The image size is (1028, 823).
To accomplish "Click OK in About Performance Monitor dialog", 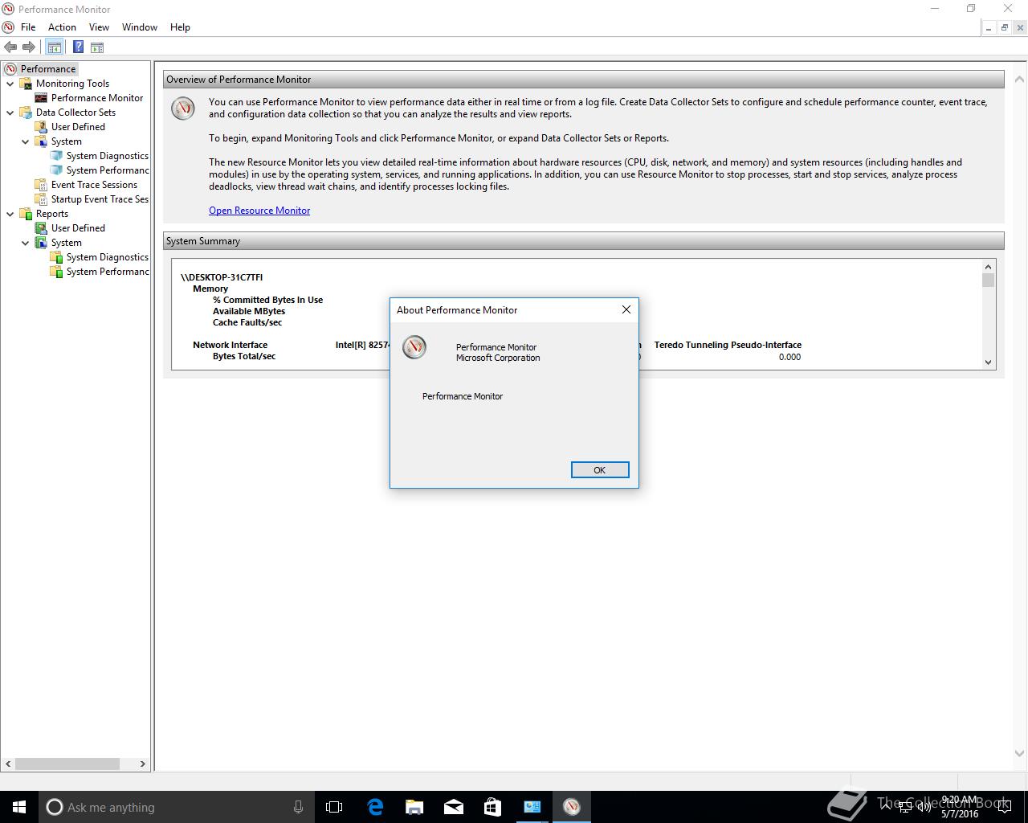I will point(600,470).
